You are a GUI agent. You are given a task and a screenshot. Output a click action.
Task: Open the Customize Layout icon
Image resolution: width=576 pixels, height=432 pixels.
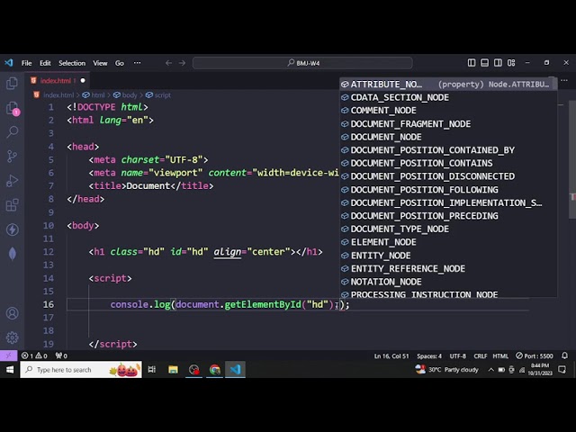click(x=511, y=63)
